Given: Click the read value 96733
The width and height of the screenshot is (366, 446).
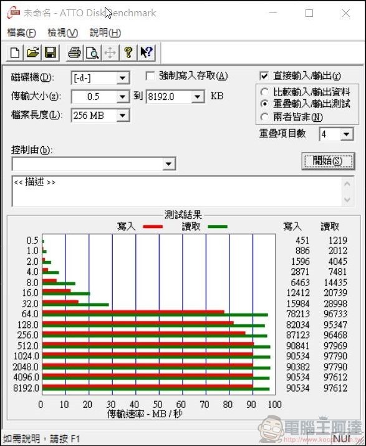Looking at the screenshot, I should (335, 314).
